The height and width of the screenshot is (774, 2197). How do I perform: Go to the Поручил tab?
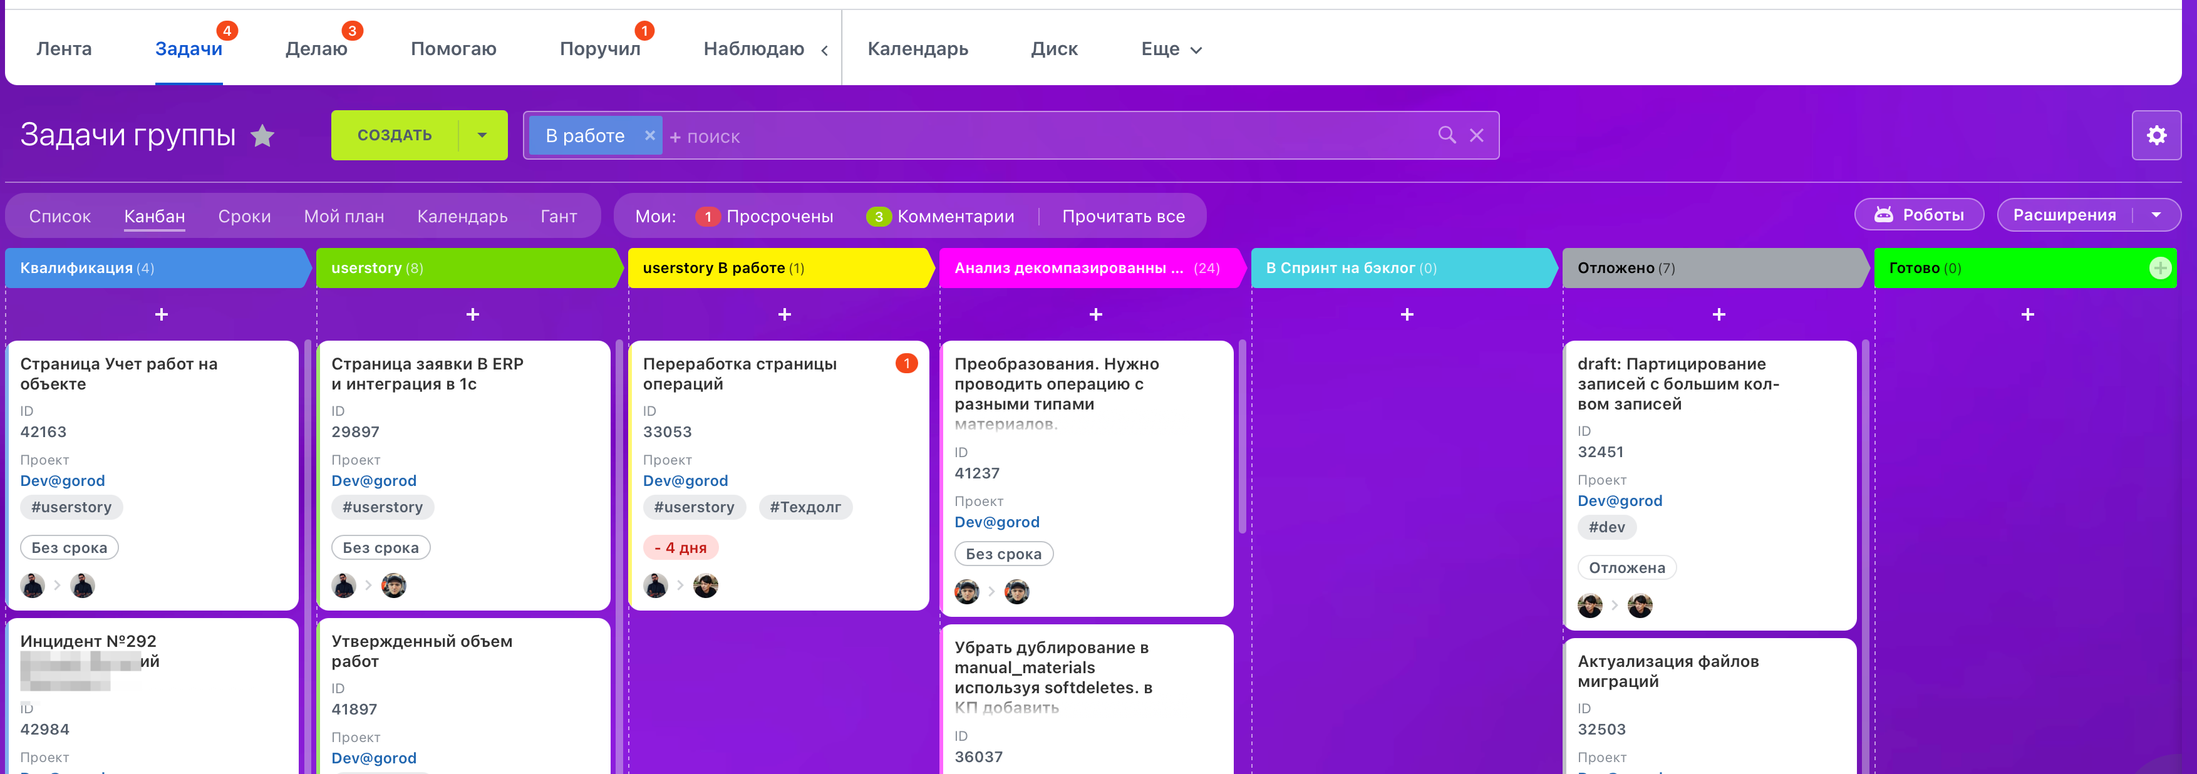[599, 49]
